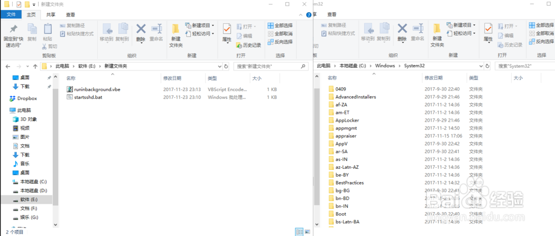The image size is (555, 236).
Task: Click Invert selection (反向选择) in left window
Action: pyautogui.click(x=280, y=42)
